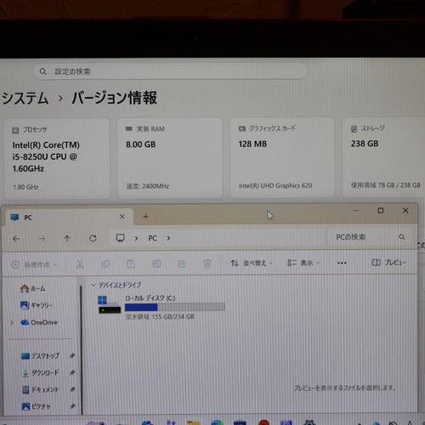Screen dimensions: 425x425
Task: Open ダウンロード in quick access
Action: 40,372
